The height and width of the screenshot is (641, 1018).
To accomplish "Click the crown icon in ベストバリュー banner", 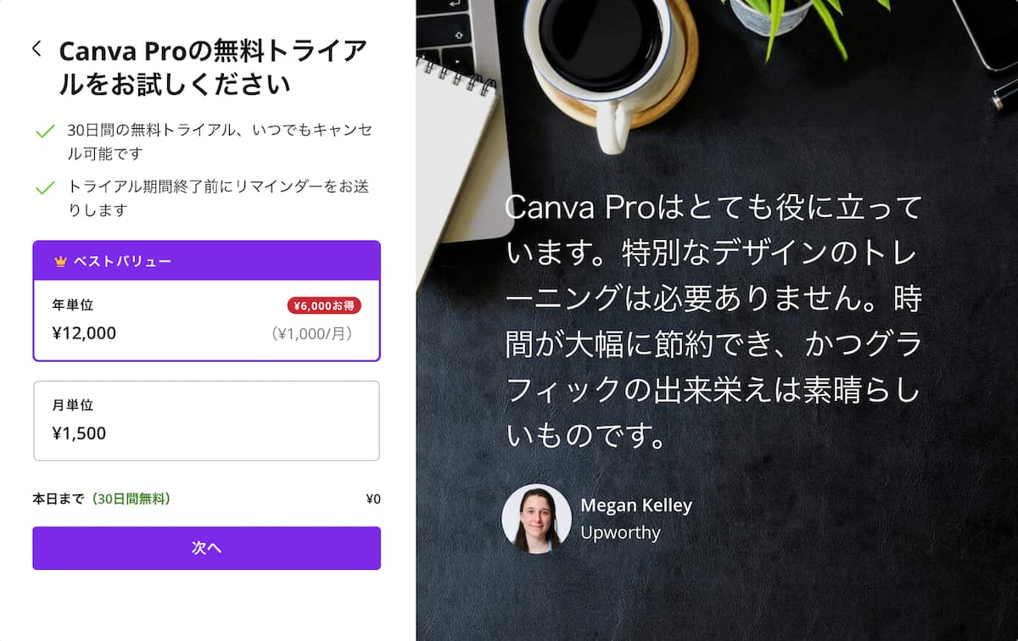I will pos(60,261).
